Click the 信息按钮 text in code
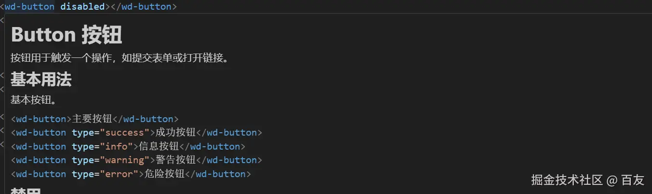 (159, 146)
